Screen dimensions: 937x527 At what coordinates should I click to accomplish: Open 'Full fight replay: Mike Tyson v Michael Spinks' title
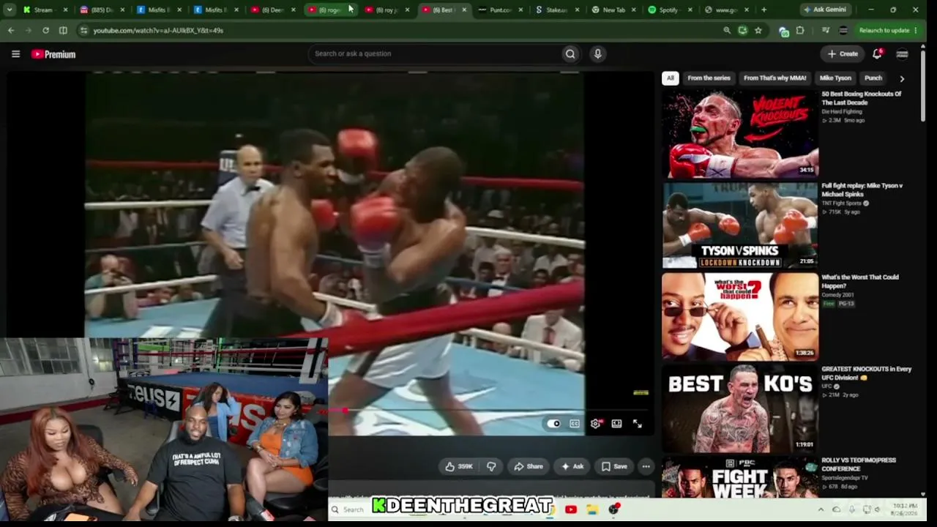click(x=862, y=190)
